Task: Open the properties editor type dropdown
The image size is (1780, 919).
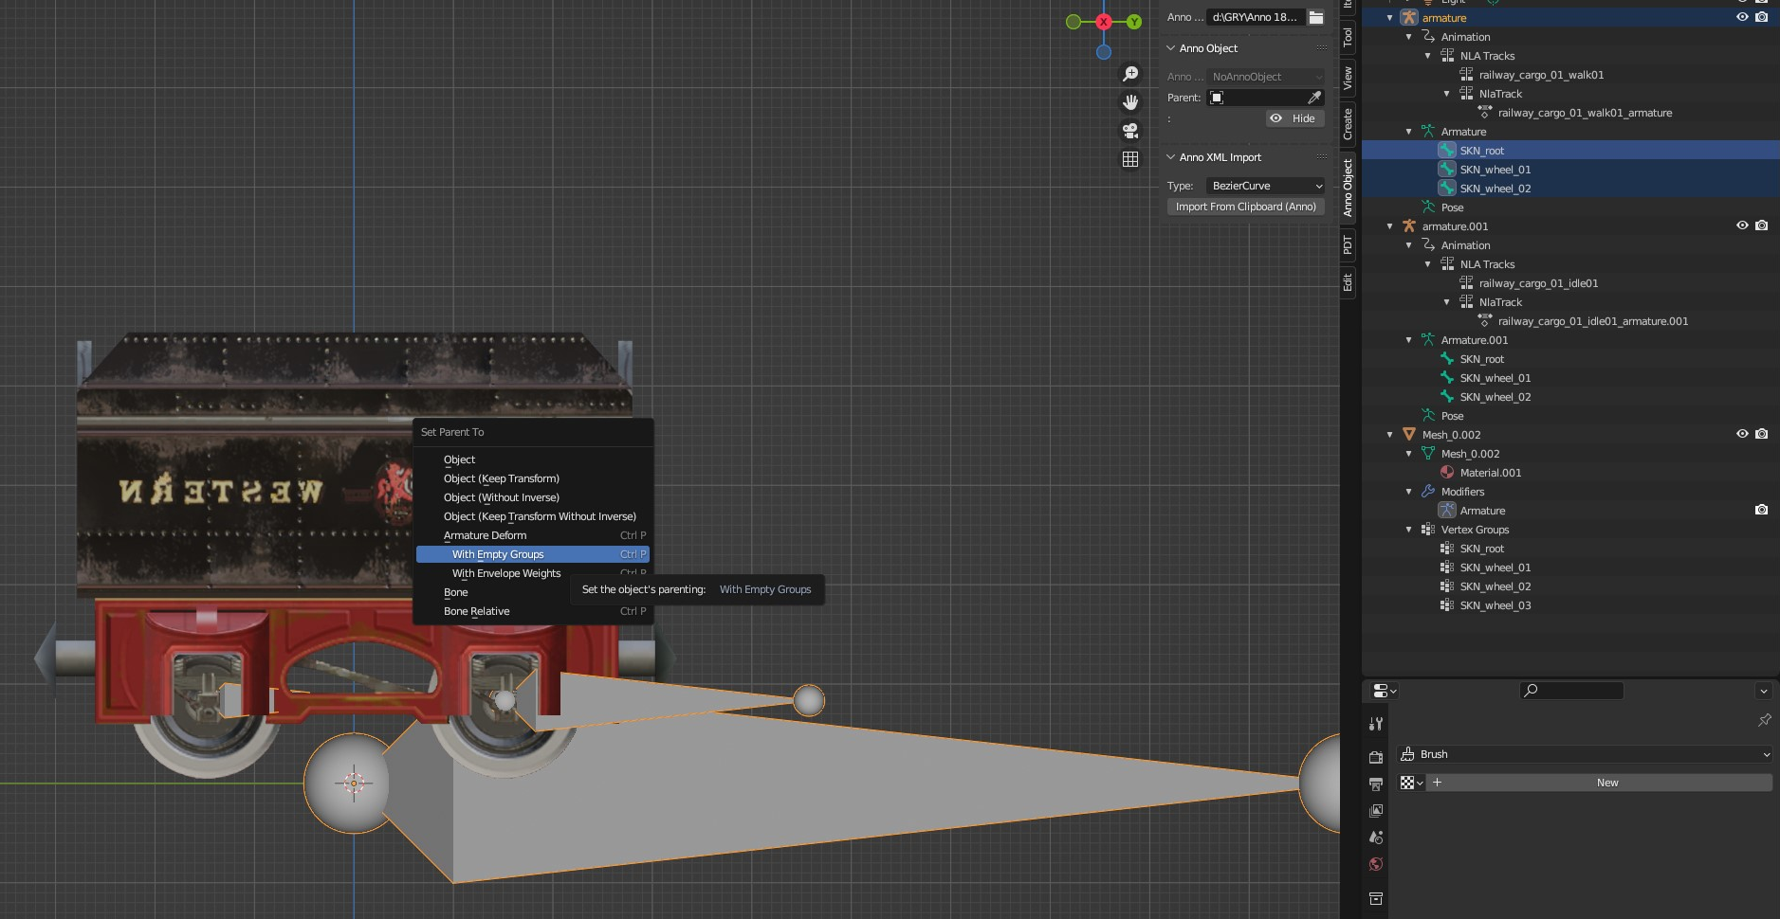Action: tap(1385, 691)
